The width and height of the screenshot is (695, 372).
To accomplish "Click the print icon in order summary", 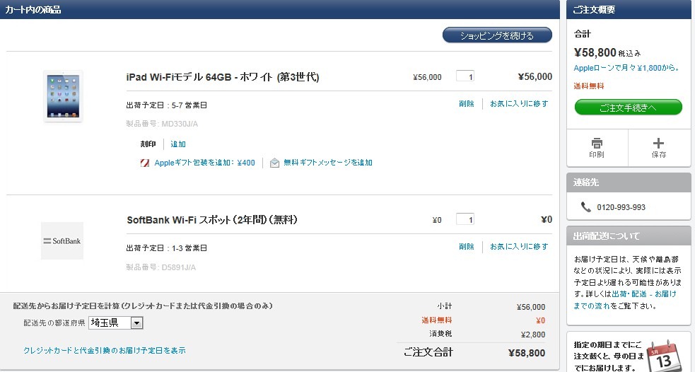I will [x=597, y=144].
